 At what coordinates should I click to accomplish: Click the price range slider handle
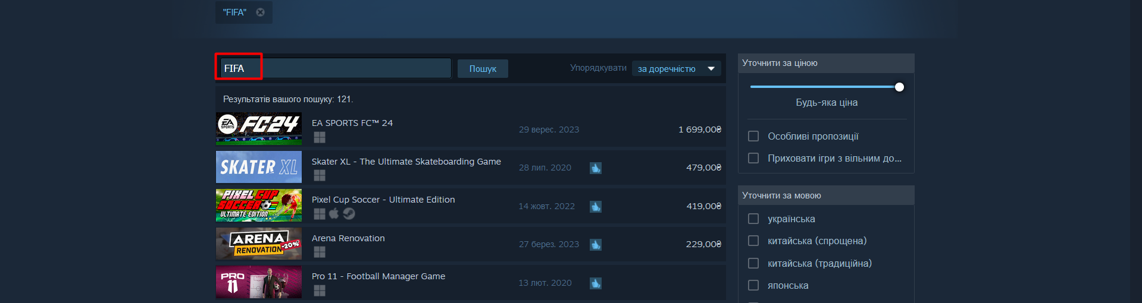[x=899, y=87]
